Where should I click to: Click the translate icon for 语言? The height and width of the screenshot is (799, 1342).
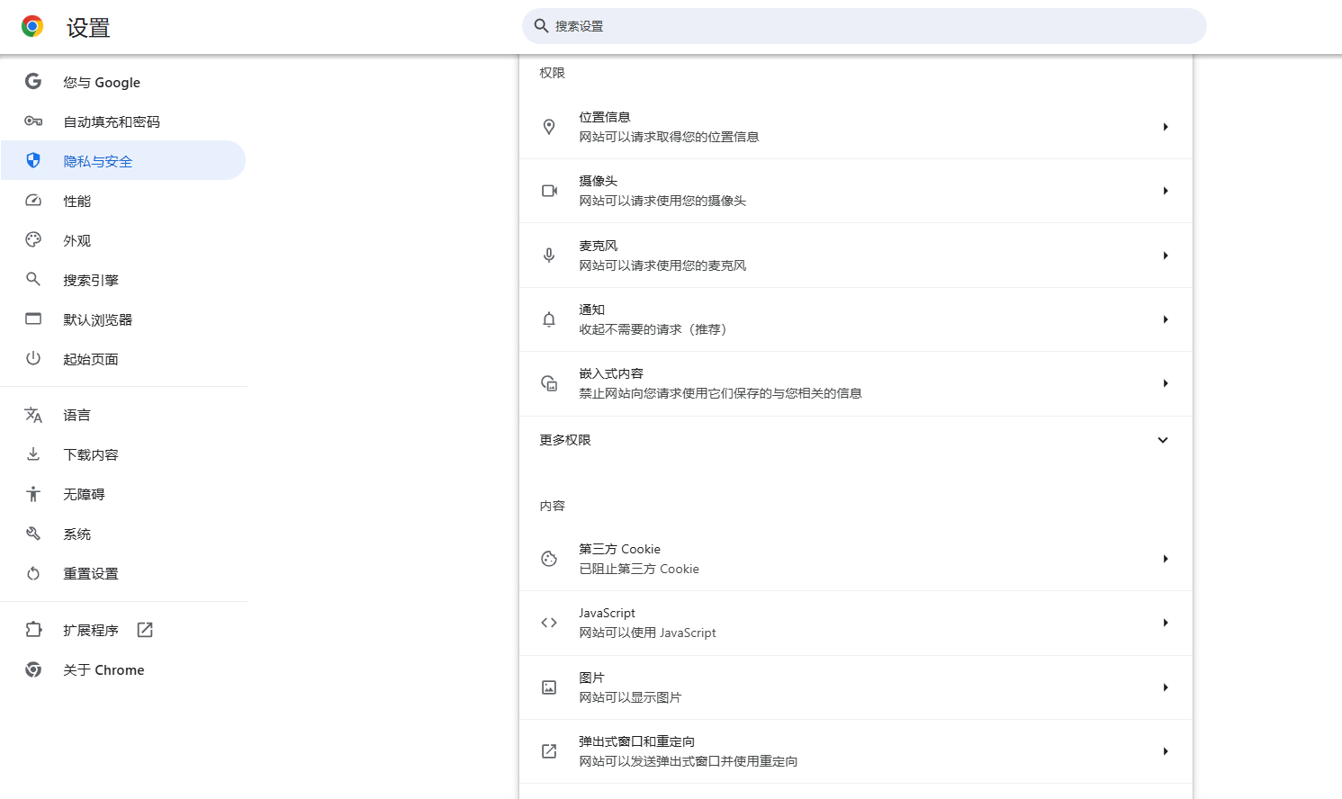coord(33,415)
